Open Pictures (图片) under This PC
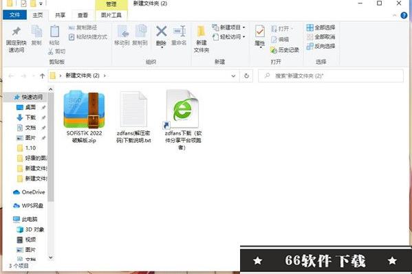 tap(26, 249)
